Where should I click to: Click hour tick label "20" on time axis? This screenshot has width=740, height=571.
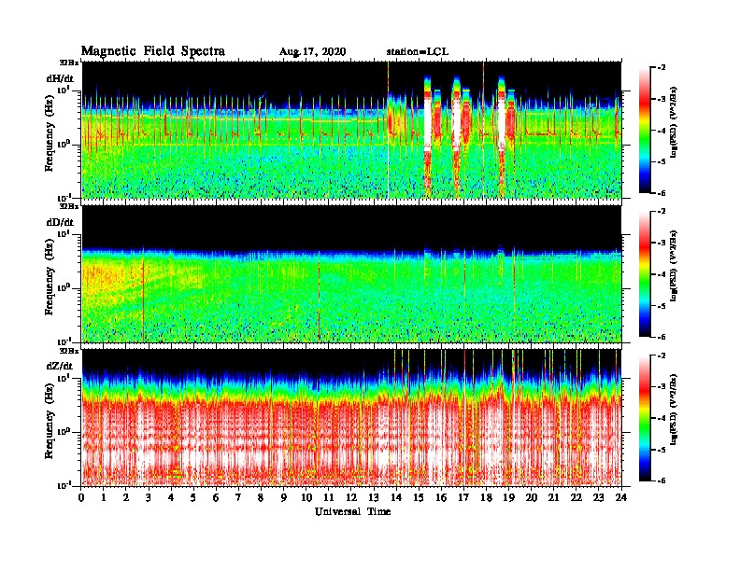coord(532,497)
